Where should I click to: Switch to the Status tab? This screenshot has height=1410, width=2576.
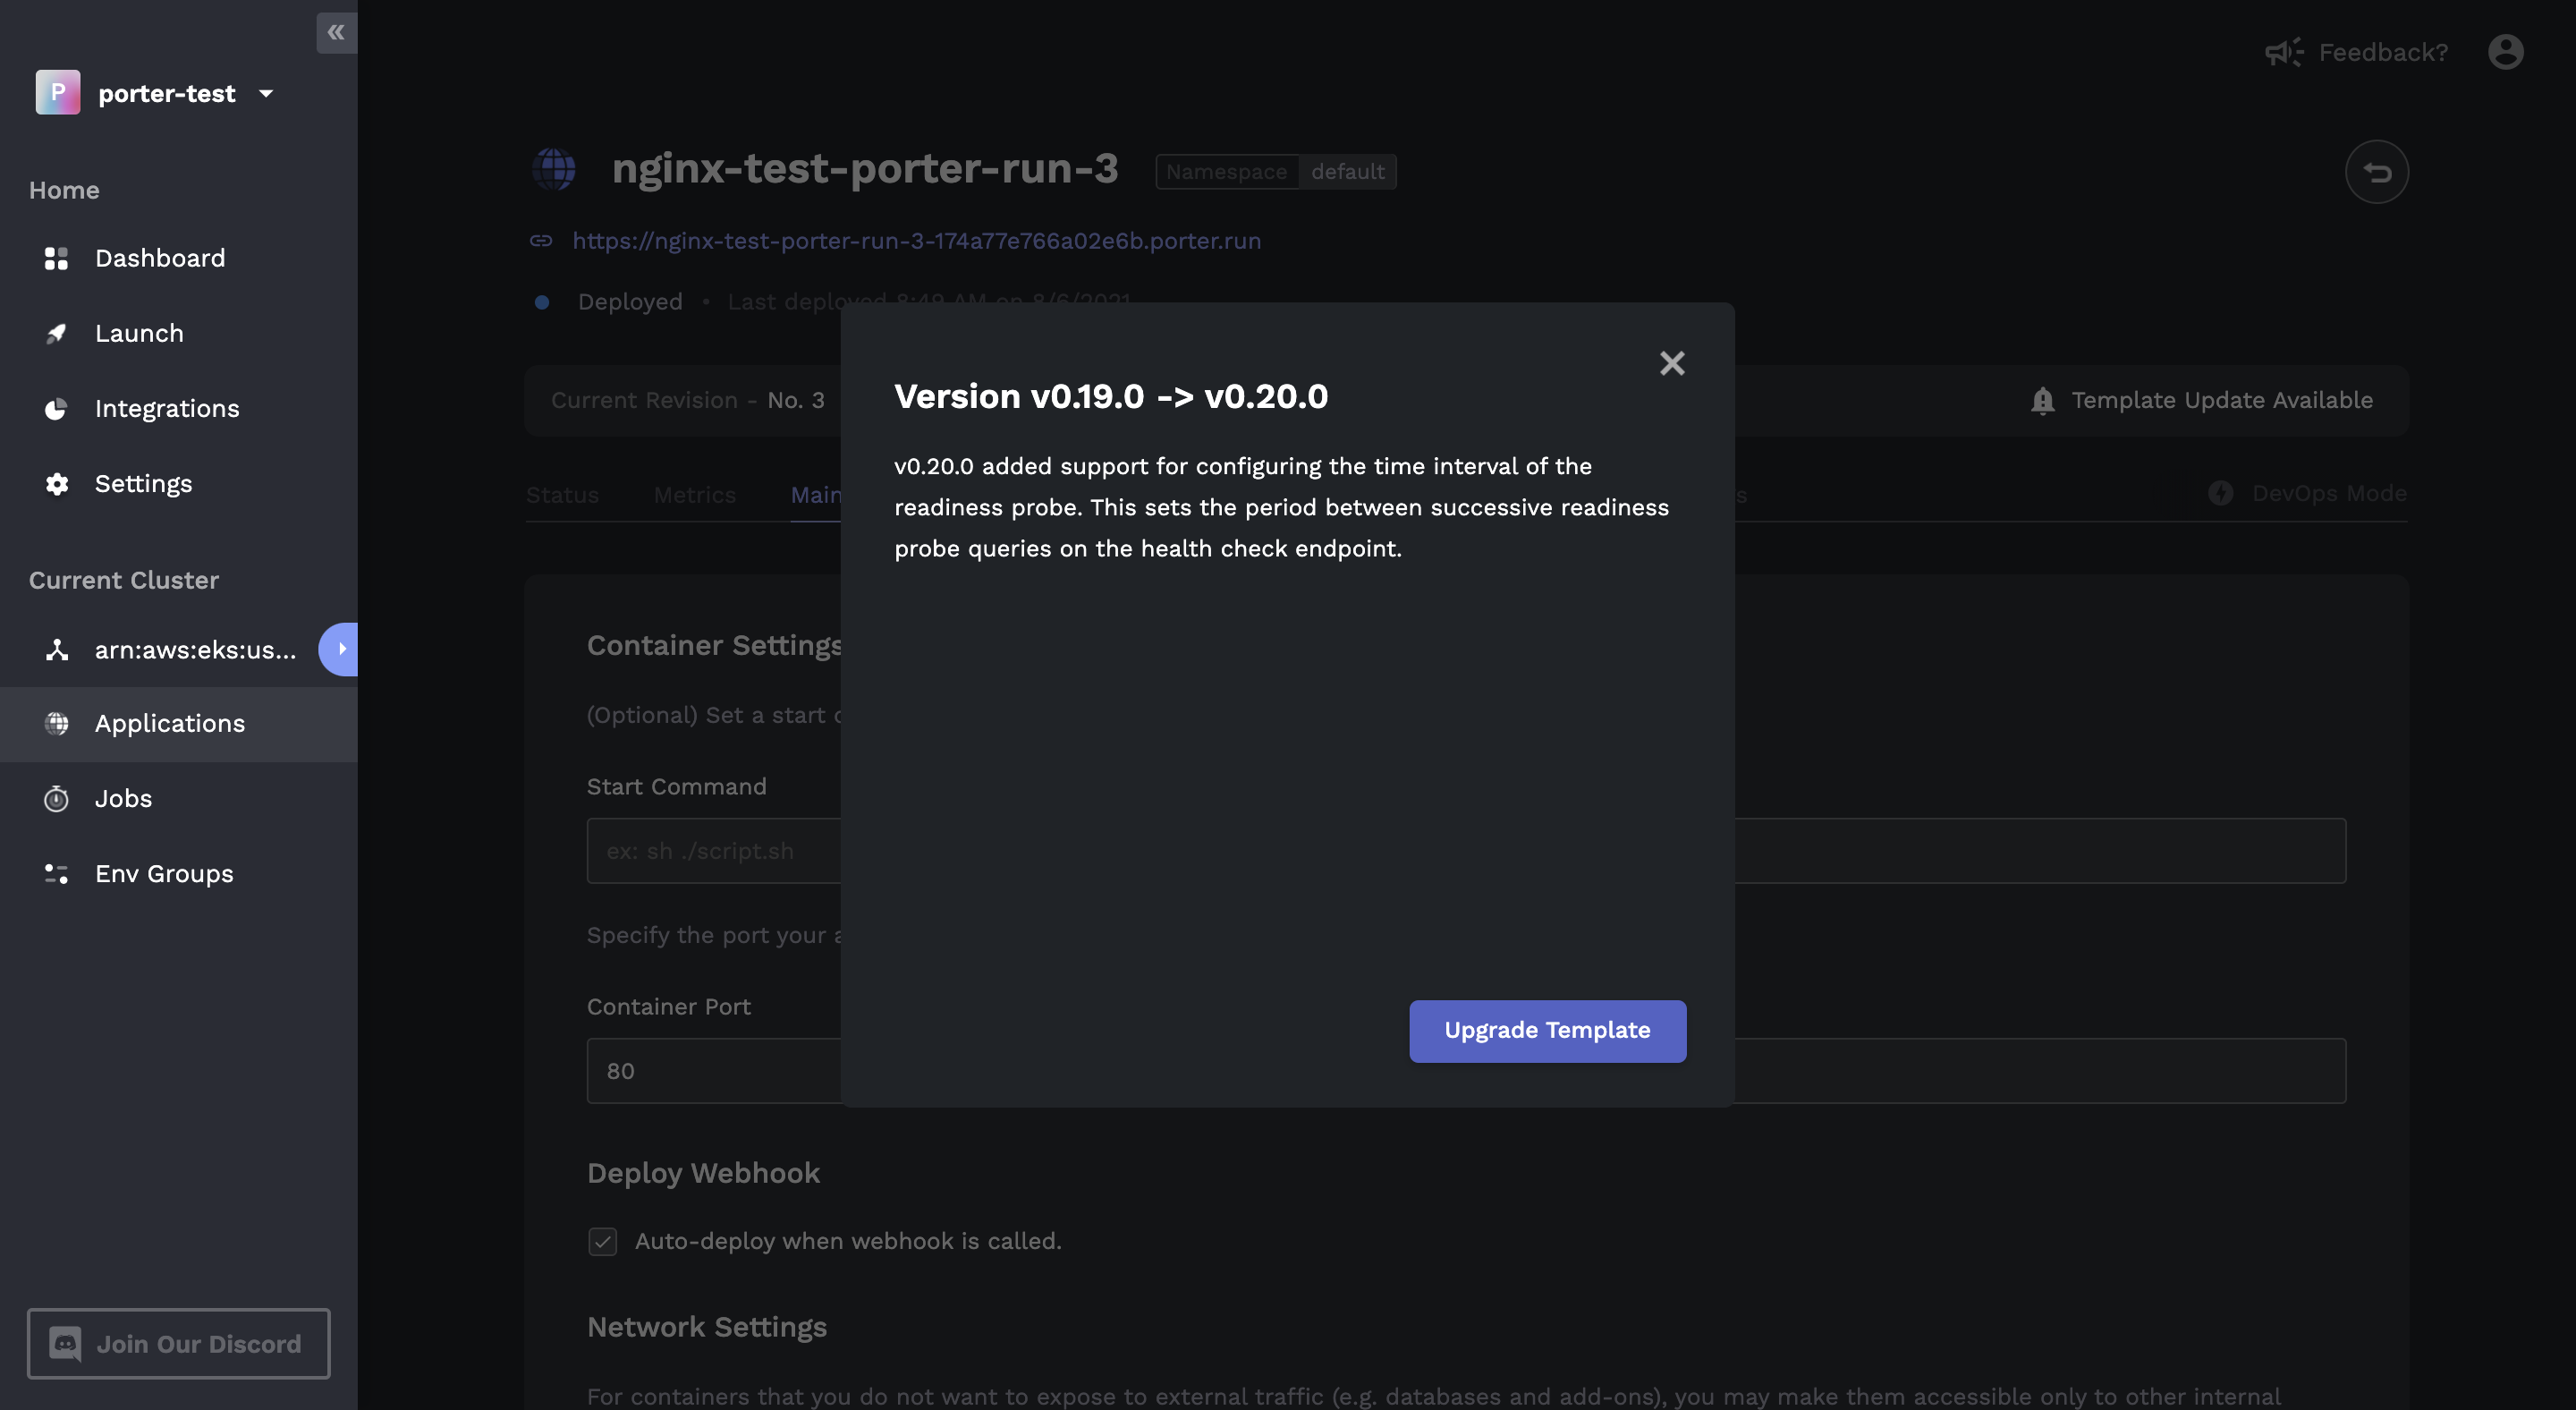(562, 494)
